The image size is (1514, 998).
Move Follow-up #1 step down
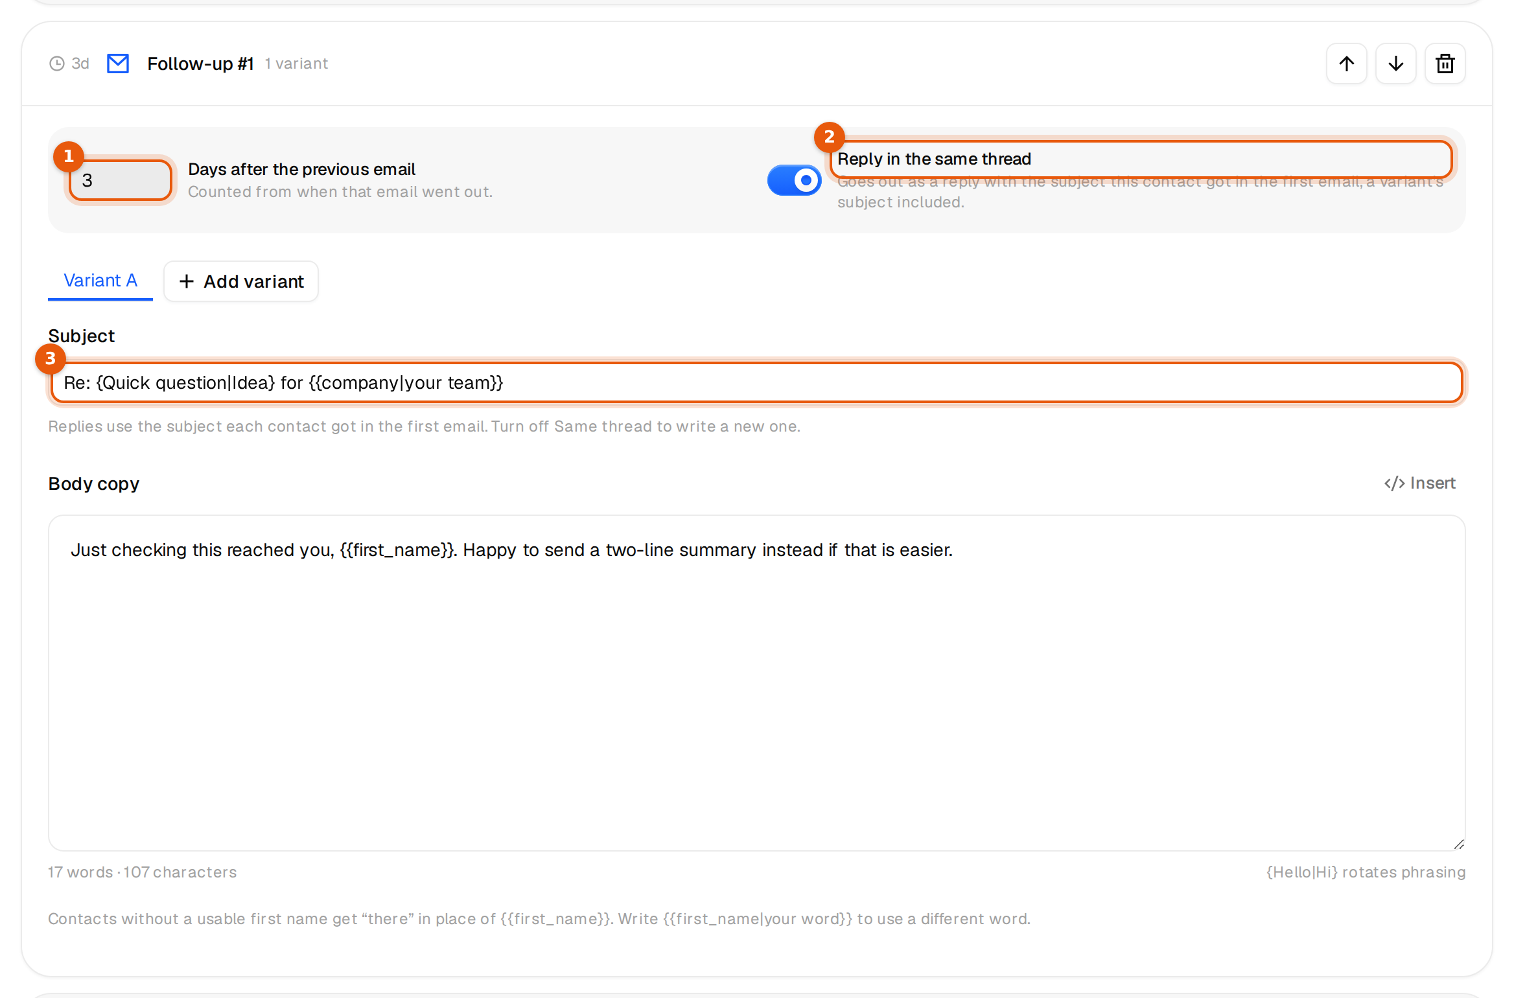coord(1395,64)
